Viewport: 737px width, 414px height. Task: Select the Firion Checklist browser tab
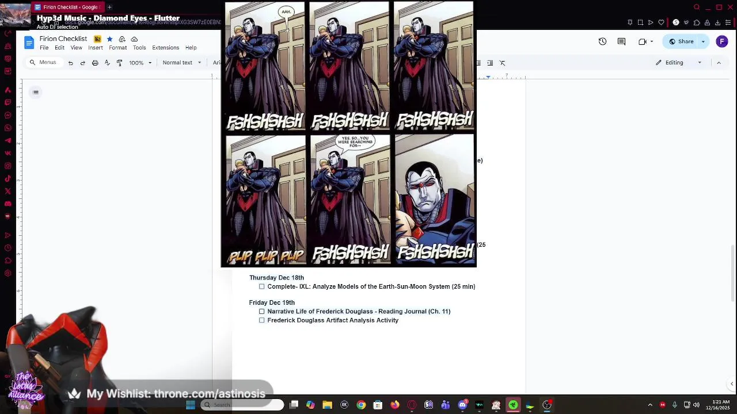coord(67,7)
